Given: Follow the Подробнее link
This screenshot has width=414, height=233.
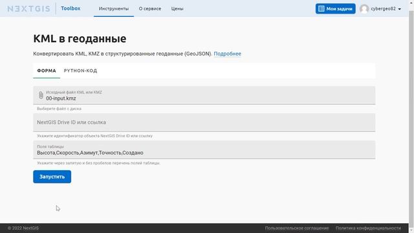Looking at the screenshot, I should (x=227, y=54).
